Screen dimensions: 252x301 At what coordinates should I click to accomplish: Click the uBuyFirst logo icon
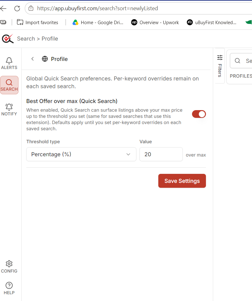click(x=8, y=39)
